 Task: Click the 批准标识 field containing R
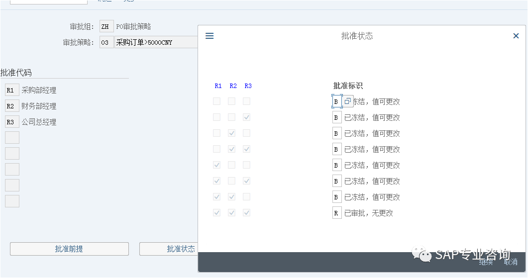click(337, 213)
